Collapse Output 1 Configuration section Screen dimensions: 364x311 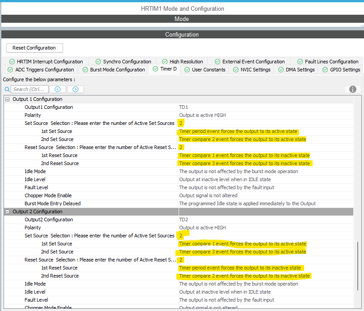(8, 99)
